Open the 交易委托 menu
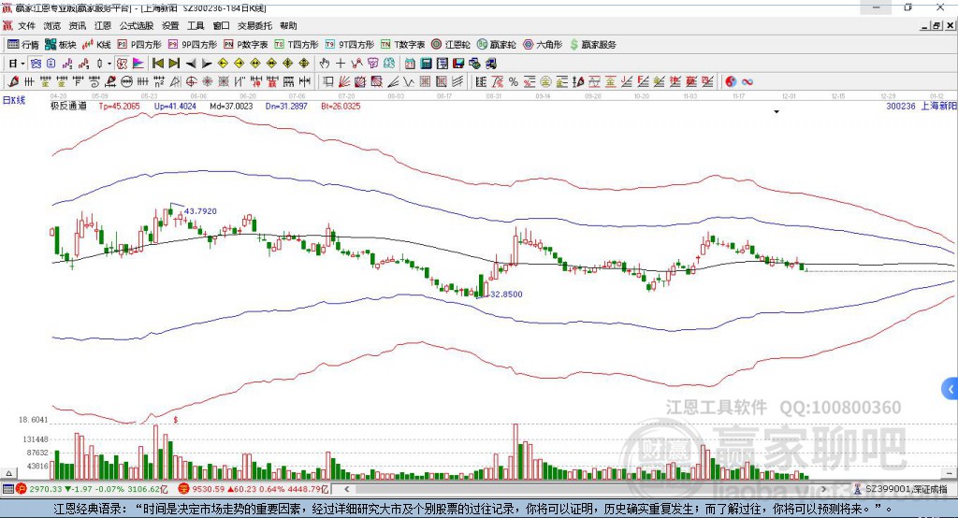Image resolution: width=958 pixels, height=518 pixels. coord(254,25)
